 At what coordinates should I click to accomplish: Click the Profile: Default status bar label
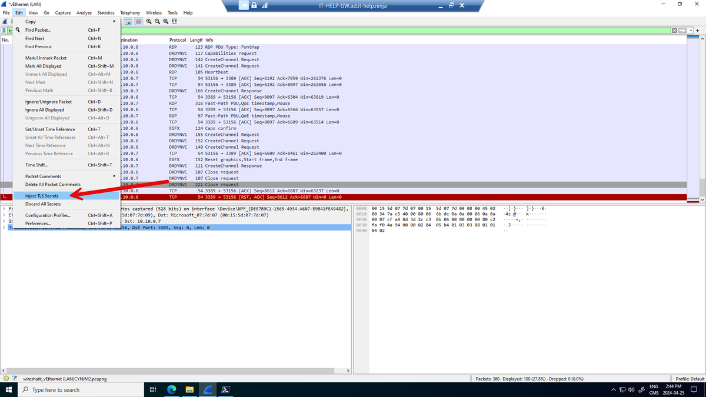[689, 379]
